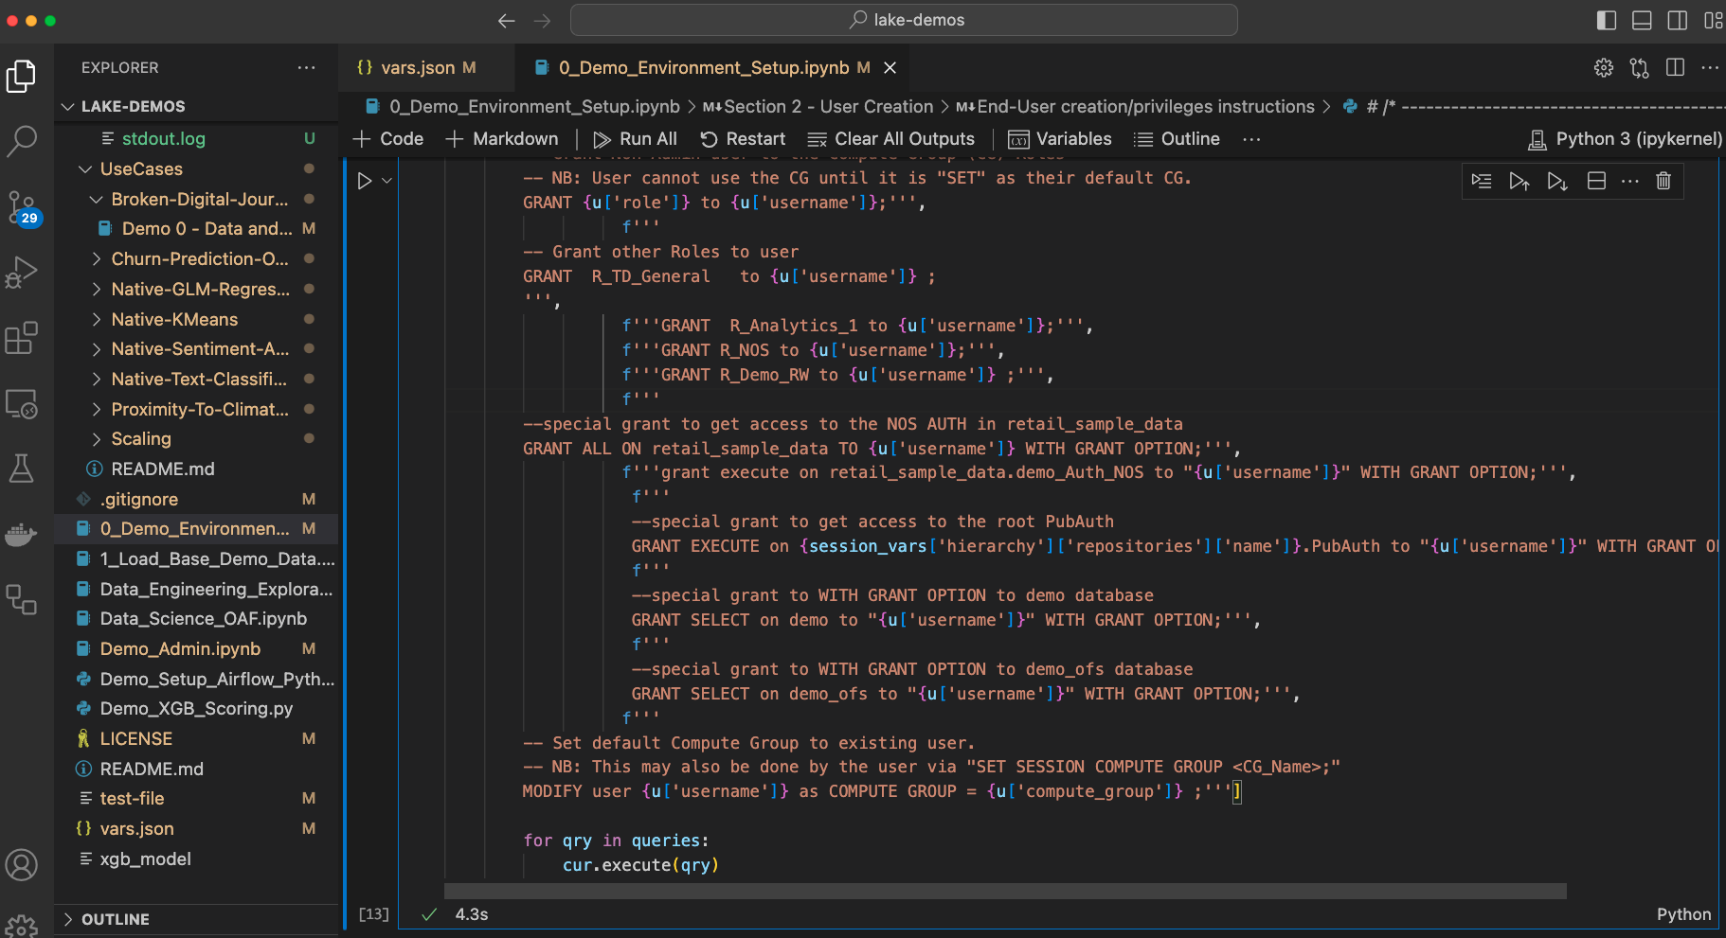Open the Search view in activity bar
Viewport: 1726px width, 938px height.
coord(21,141)
